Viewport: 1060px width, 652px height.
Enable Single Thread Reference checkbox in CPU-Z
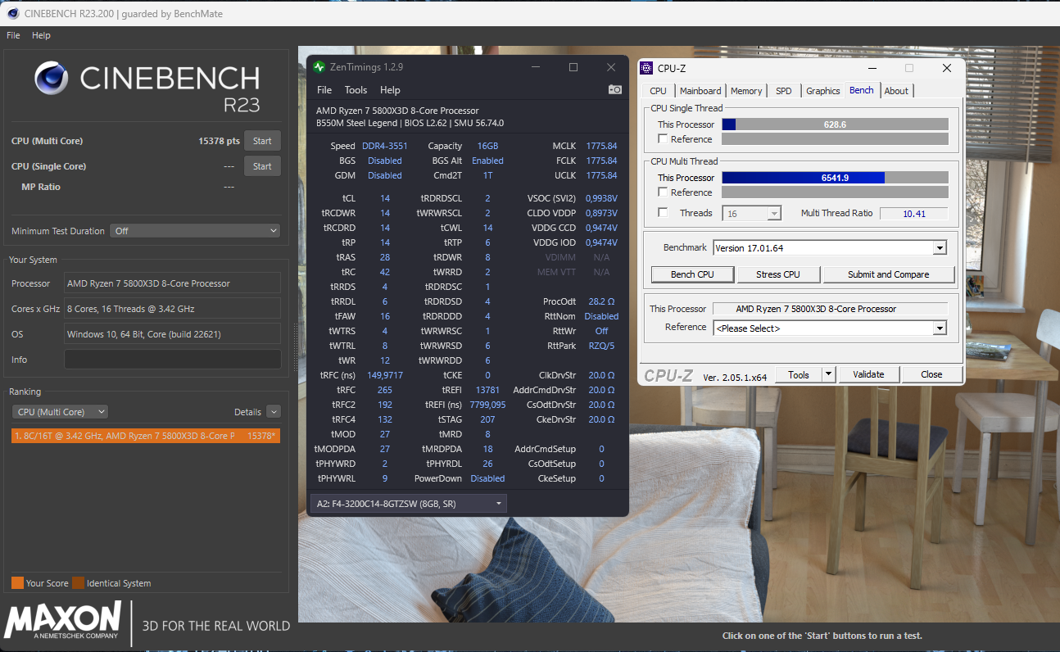(663, 139)
